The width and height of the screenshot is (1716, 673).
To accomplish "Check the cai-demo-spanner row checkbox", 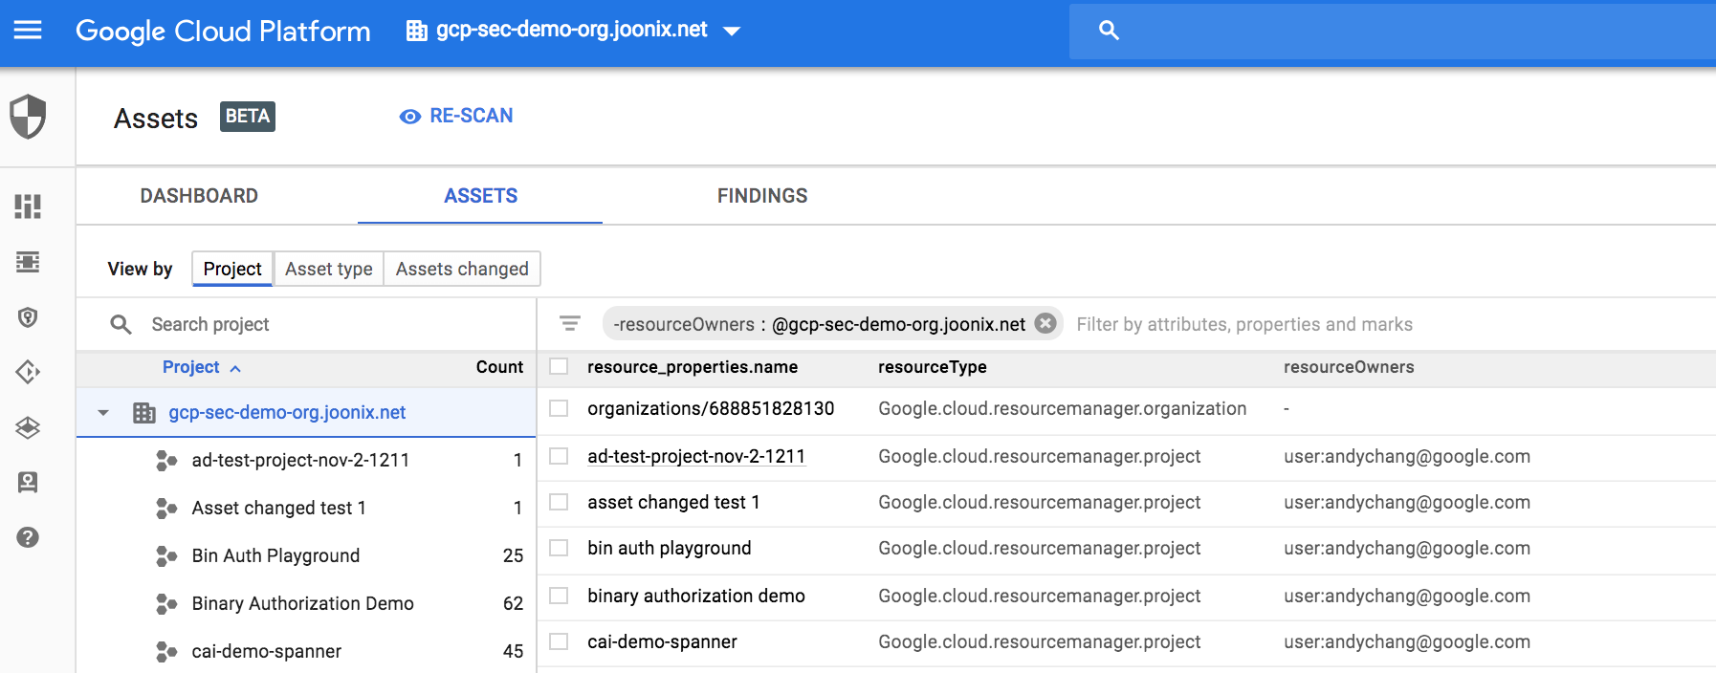I will point(560,641).
